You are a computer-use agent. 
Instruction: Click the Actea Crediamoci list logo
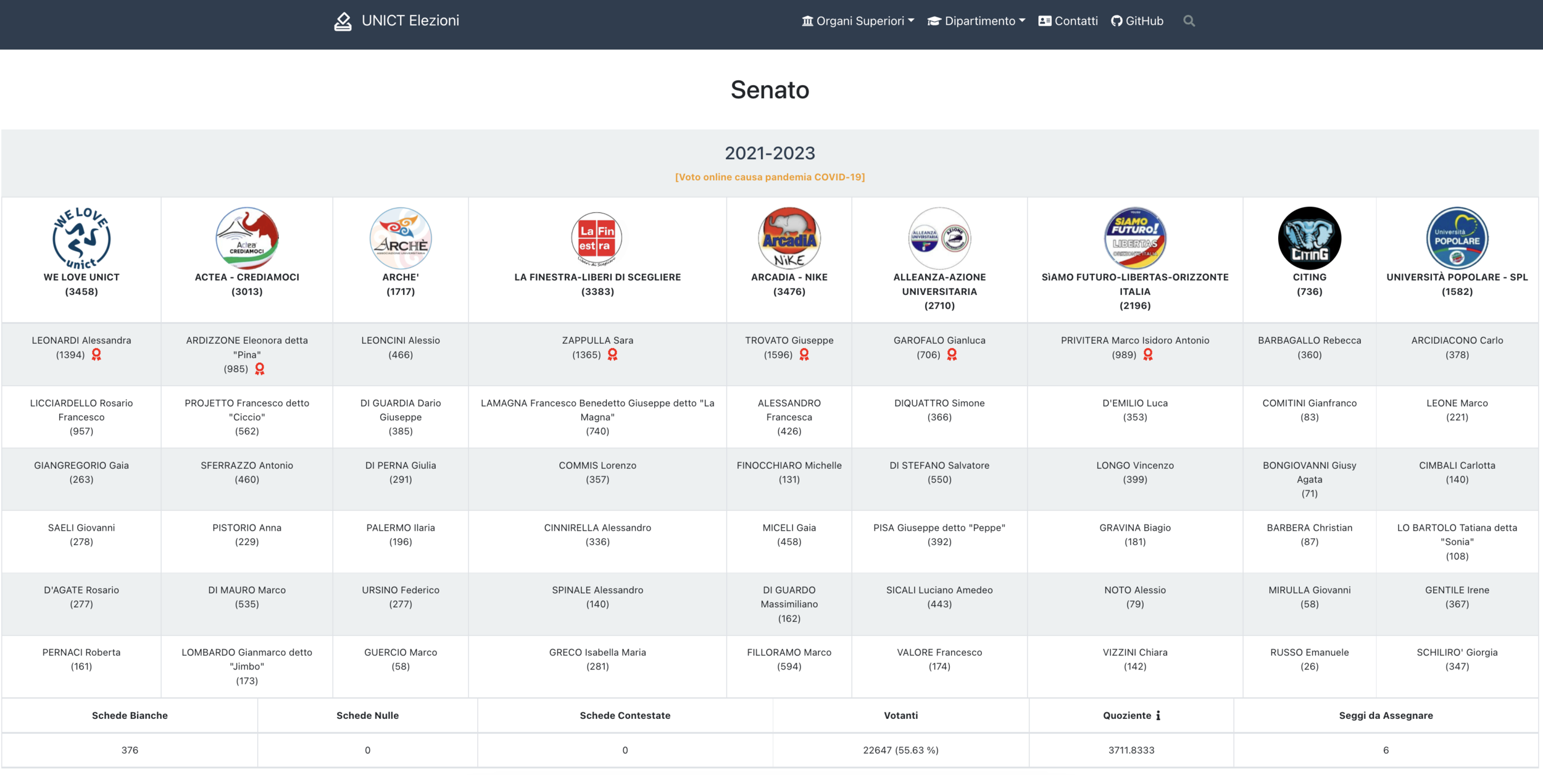pos(247,238)
